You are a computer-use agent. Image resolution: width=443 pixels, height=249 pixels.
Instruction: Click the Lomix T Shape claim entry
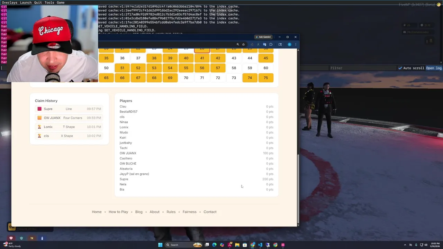[69, 127]
